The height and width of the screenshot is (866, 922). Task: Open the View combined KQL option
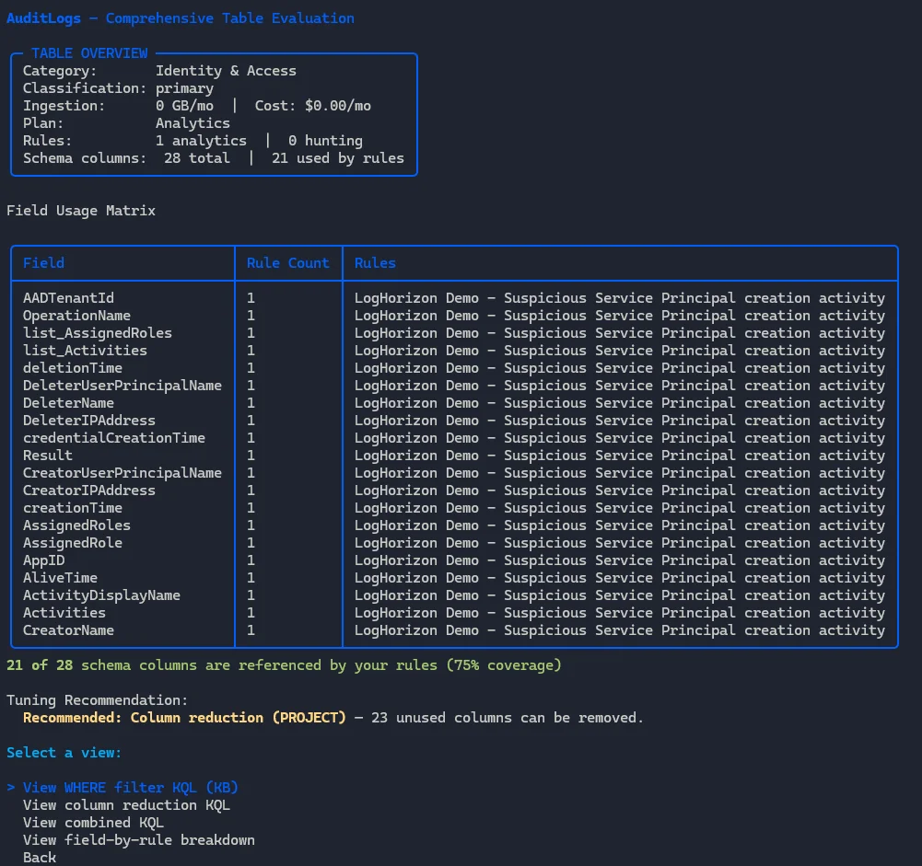(93, 823)
